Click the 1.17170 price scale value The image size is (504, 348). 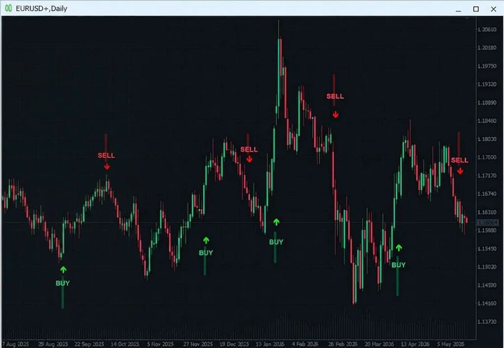[487, 176]
